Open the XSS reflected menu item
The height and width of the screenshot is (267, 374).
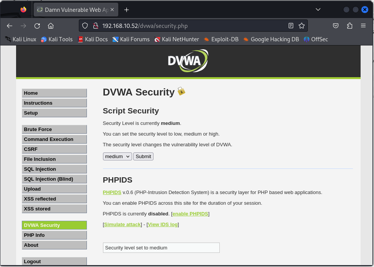point(54,199)
